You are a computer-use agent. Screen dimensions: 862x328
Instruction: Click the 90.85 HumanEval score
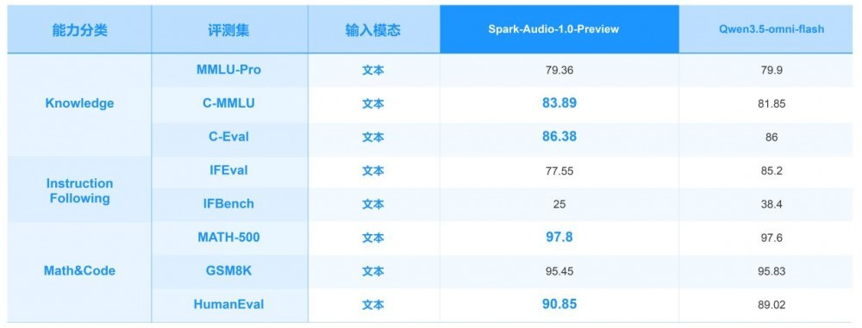[x=559, y=304]
